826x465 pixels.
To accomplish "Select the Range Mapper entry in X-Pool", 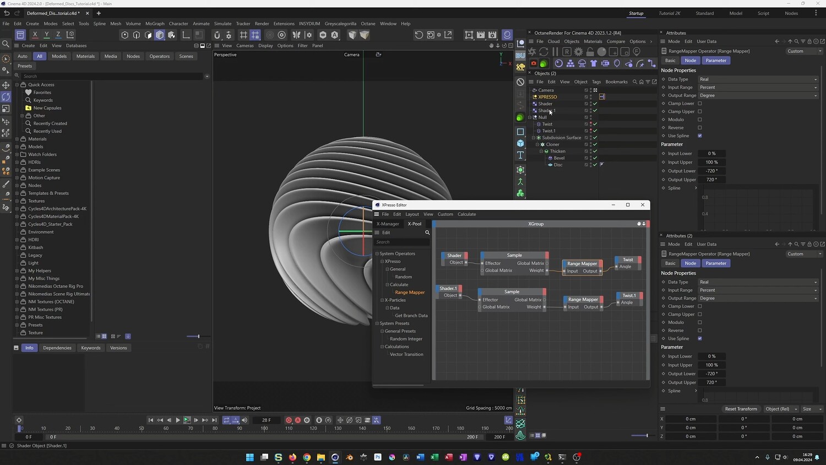I will click(x=410, y=293).
